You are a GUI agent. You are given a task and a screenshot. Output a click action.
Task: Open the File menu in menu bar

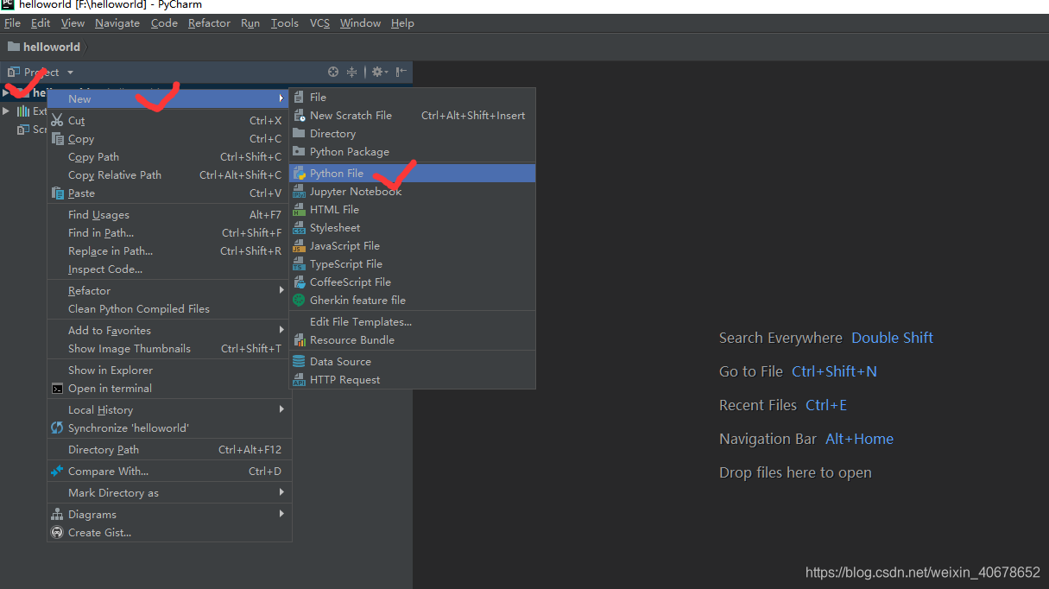[x=12, y=23]
